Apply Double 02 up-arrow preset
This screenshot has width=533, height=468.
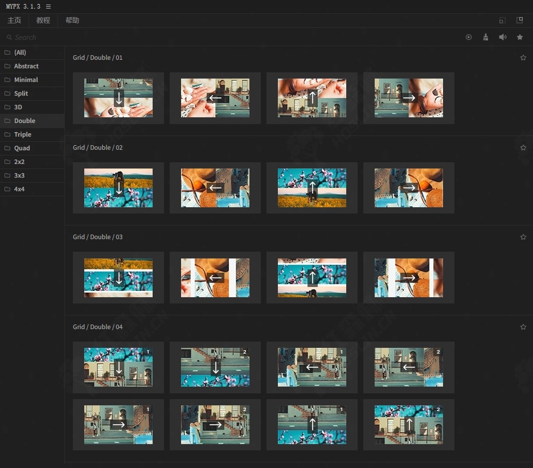point(312,188)
